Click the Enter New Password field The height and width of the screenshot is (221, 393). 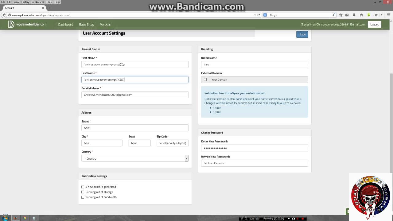click(x=255, y=148)
